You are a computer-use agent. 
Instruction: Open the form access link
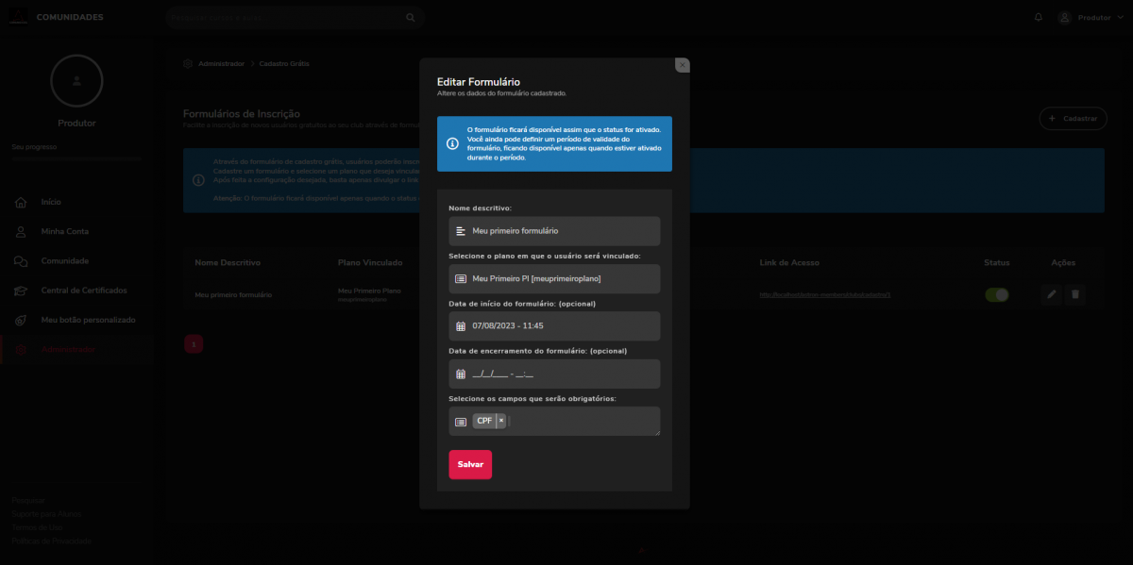(824, 295)
